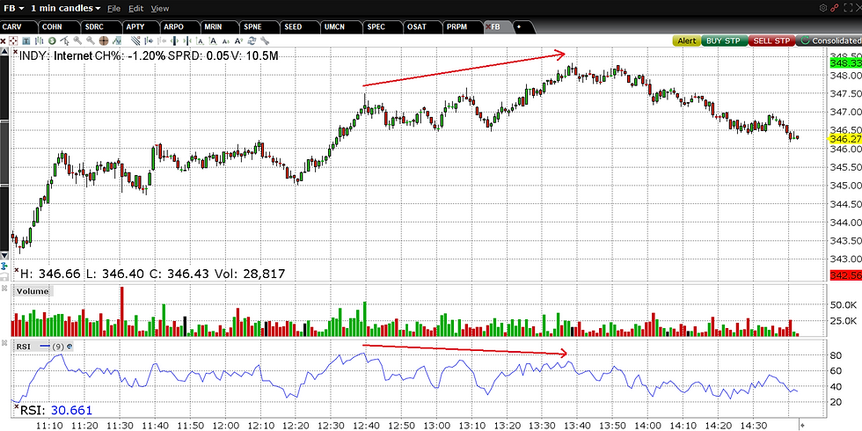Click the chart studies indicator toolbar icon
The image size is (862, 431).
coord(116,40)
